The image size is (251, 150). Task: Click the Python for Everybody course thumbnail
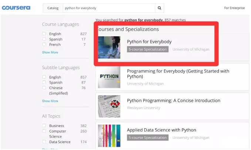click(109, 47)
